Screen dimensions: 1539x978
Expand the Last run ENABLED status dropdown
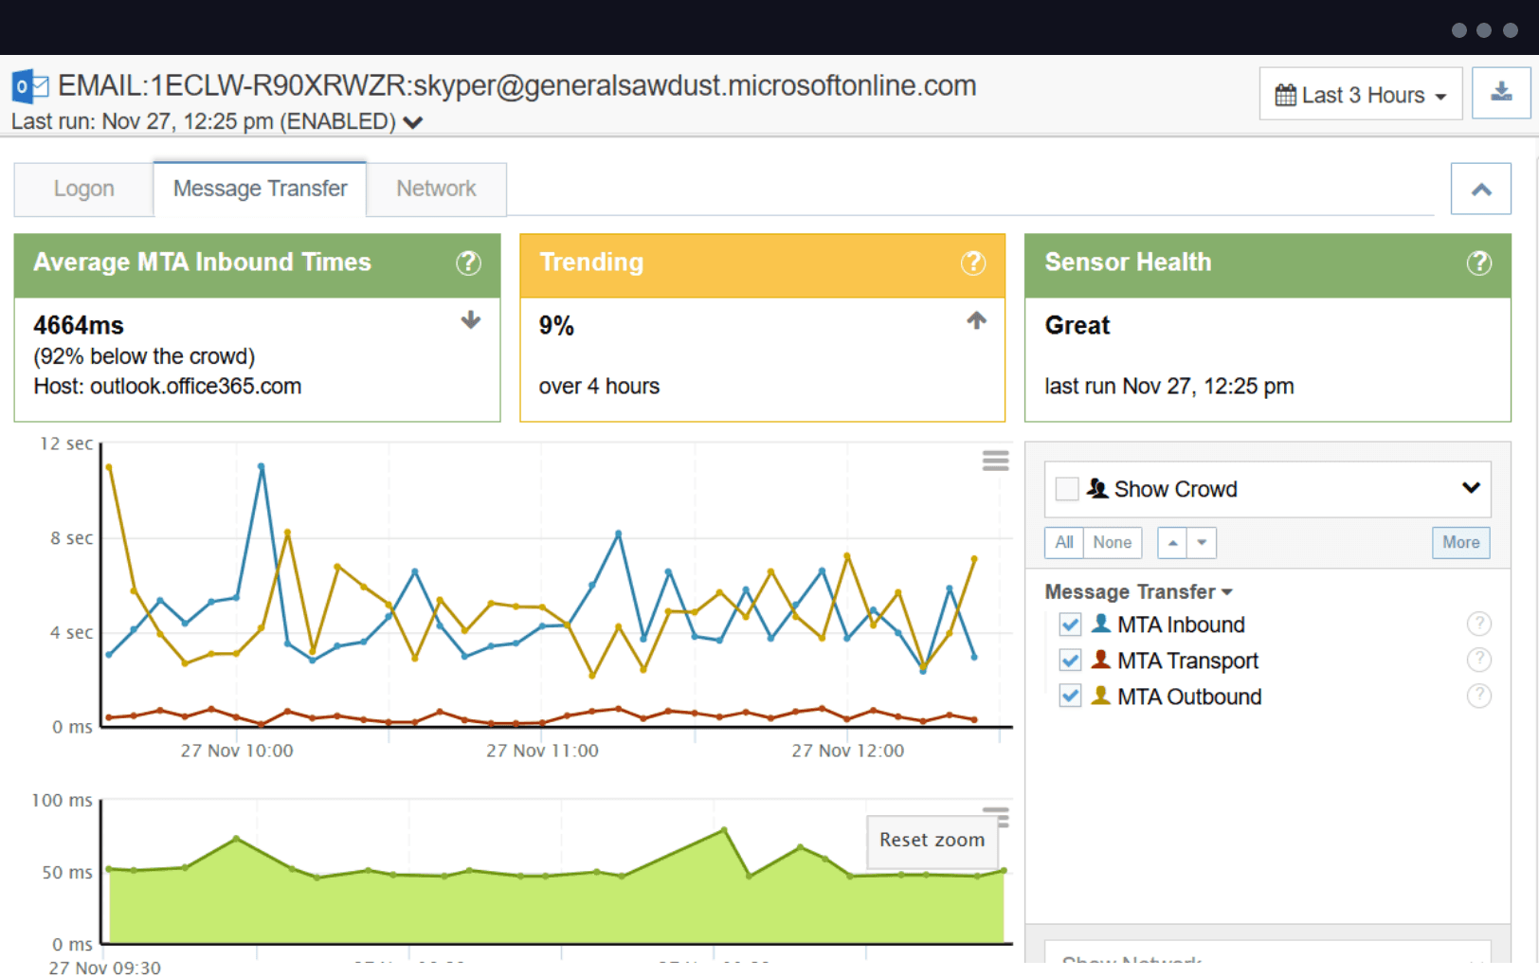[411, 122]
